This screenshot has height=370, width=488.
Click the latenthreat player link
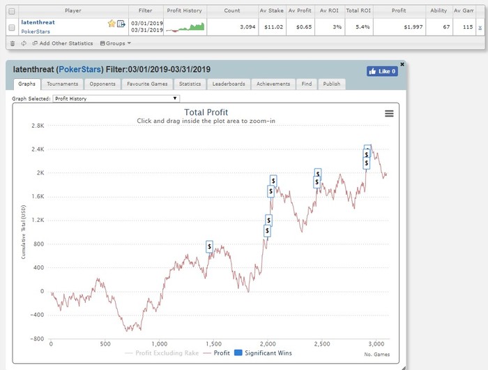pyautogui.click(x=38, y=22)
